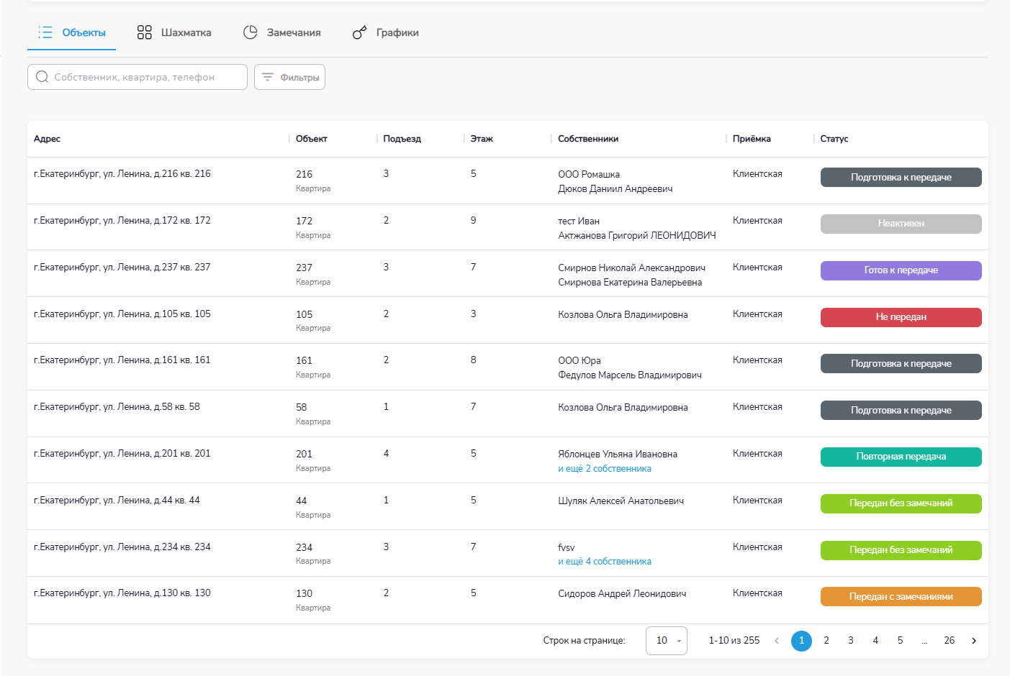The image size is (1010, 676).
Task: Click the filter lines icon in Фильтры
Action: pos(268,77)
